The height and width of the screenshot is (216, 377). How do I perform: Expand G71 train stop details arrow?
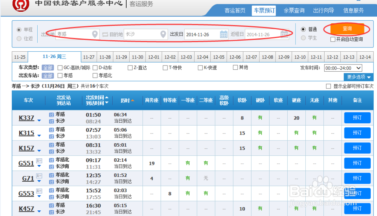pyautogui.click(x=39, y=181)
